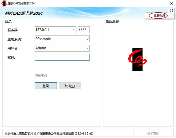Click the 找回密码 link
This screenshot has width=176, height=138.
pyautogui.click(x=41, y=75)
